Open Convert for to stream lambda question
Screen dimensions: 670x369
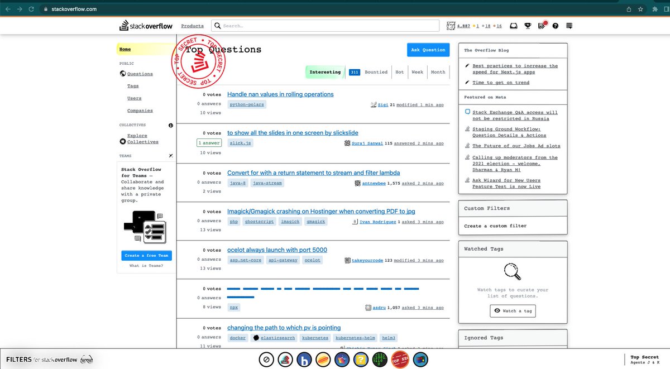313,173
